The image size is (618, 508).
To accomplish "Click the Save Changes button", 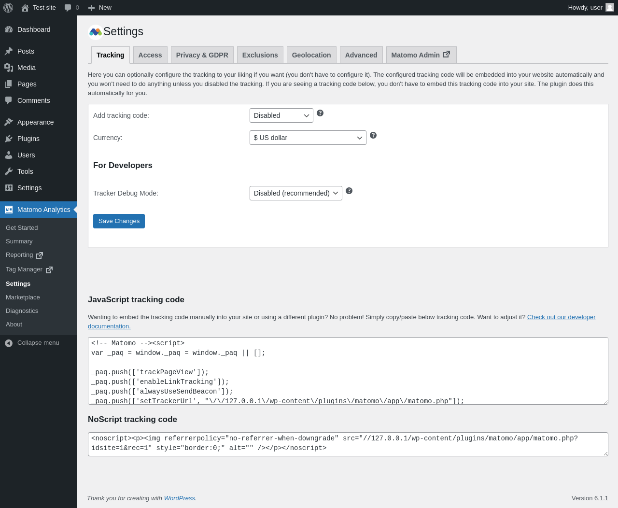I will 119,221.
